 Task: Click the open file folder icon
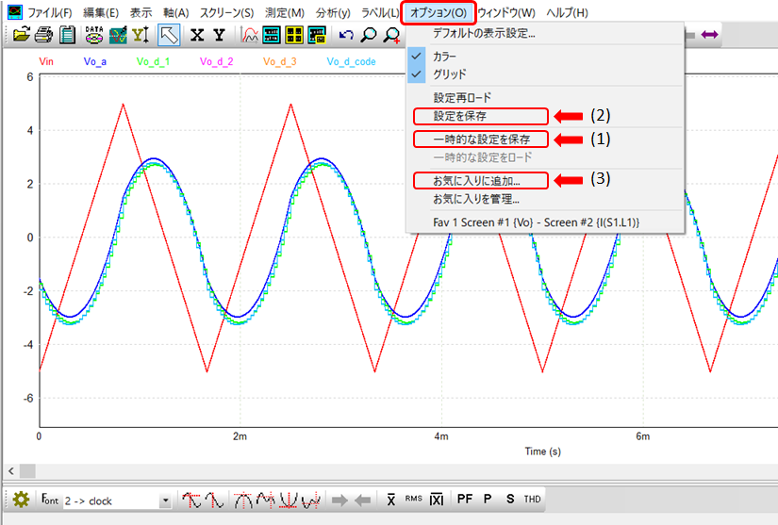[21, 36]
